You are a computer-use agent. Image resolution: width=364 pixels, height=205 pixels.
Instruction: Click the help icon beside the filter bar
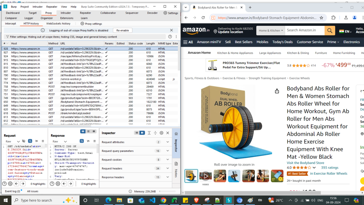(x=170, y=37)
